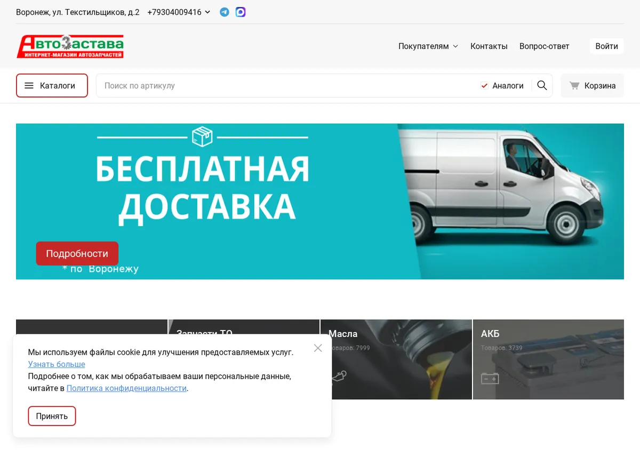
Task: Click the oil can icon on Масла tile
Action: [x=339, y=376]
